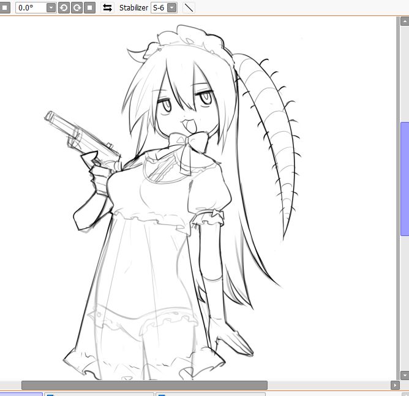Click the Stabilizer label text

133,8
